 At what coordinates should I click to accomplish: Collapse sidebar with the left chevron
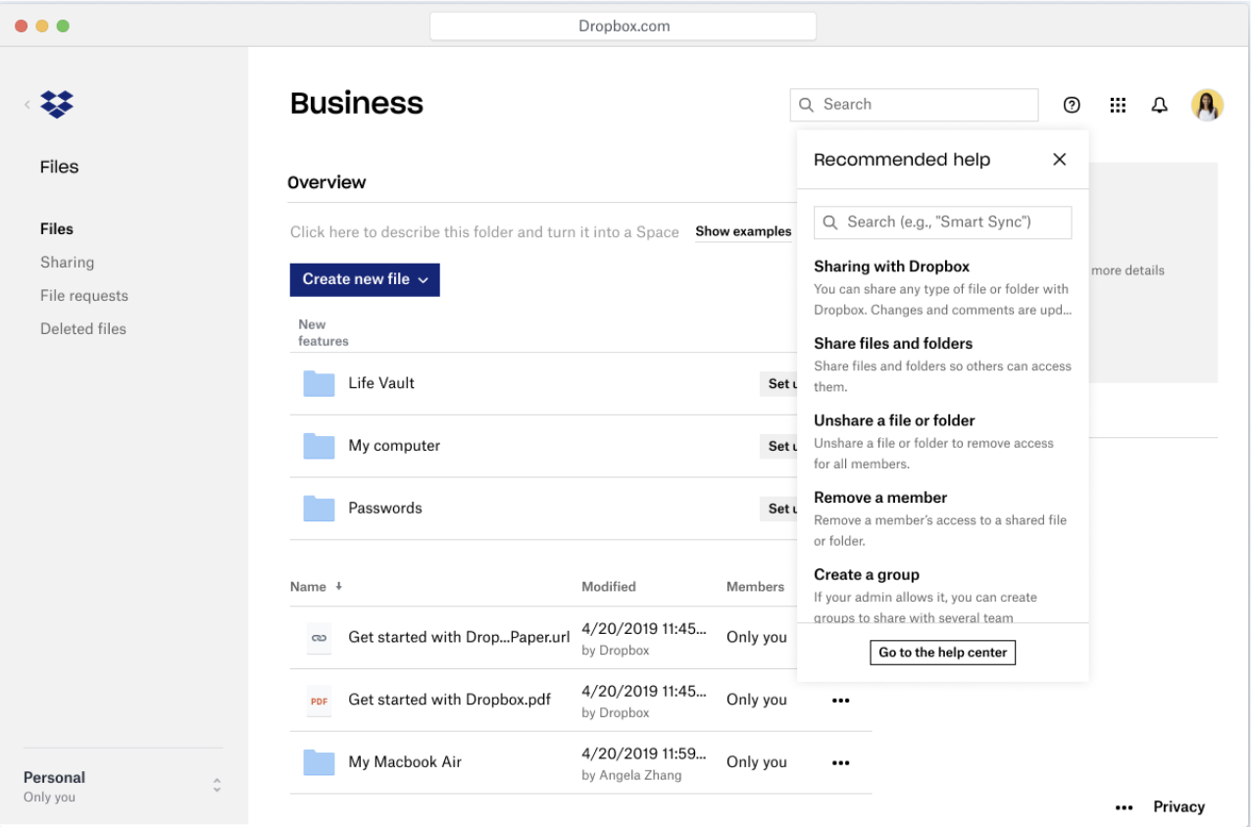tap(27, 104)
